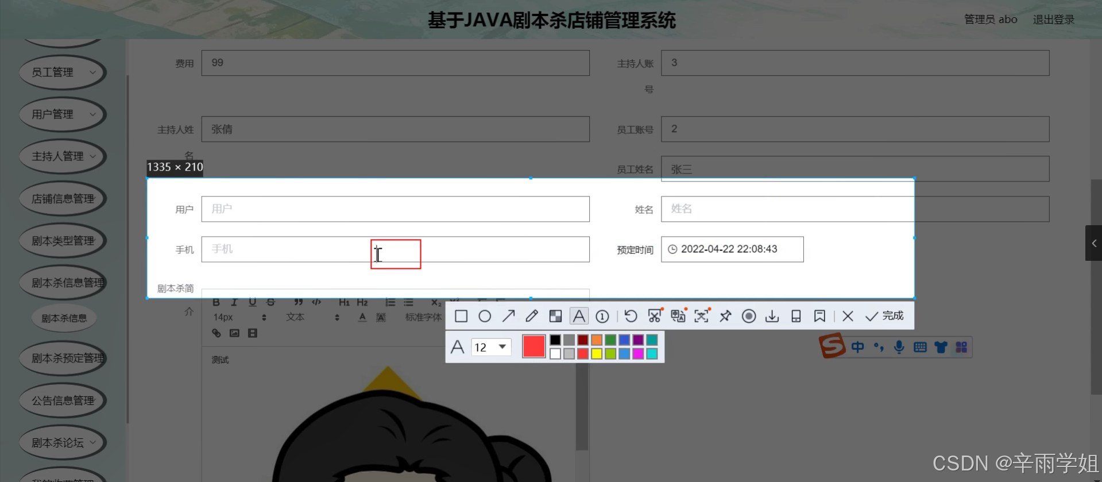Select the 剧本杀信息 submenu item
Image resolution: width=1102 pixels, height=482 pixels.
point(64,318)
